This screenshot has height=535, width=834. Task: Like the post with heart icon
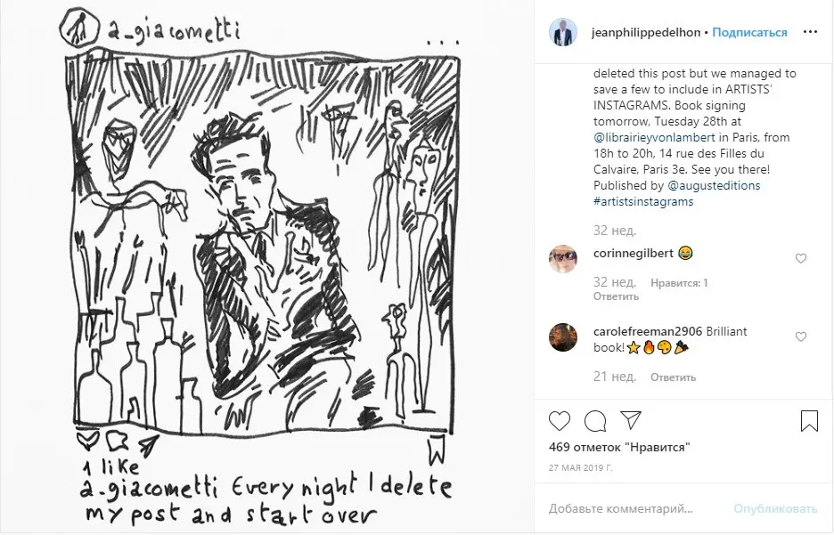(x=560, y=421)
